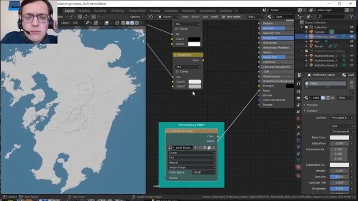
Task: Toggle X-ray view in the viewport header
Action: tap(117, 23)
